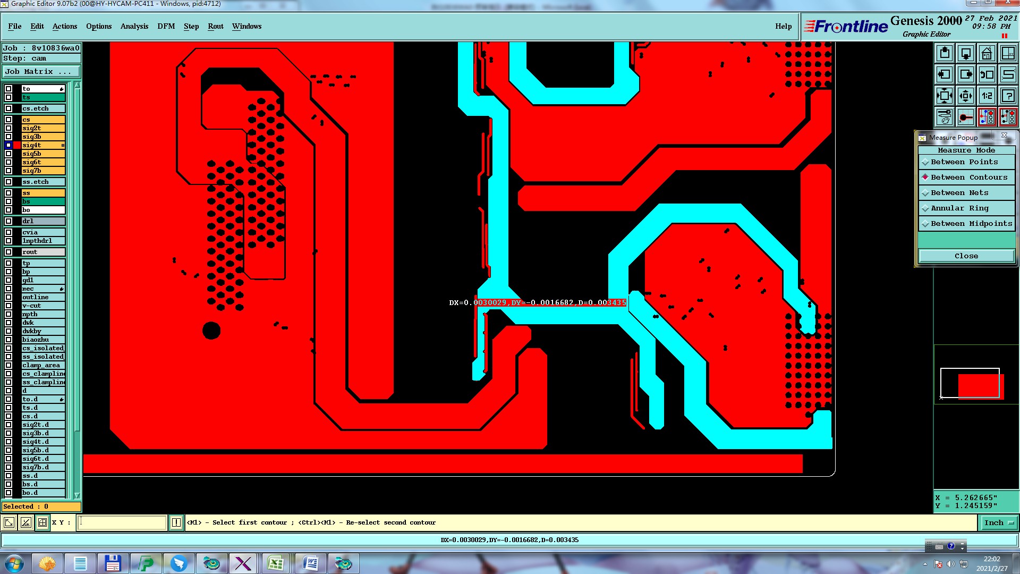Click the grid snap icon left of XY
This screenshot has width=1020, height=574.
click(x=42, y=522)
